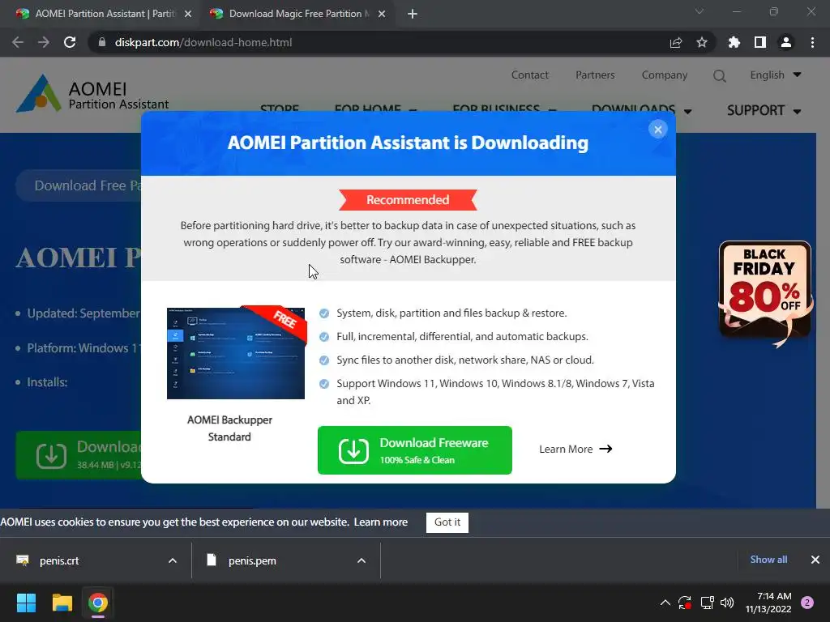Image resolution: width=830 pixels, height=622 pixels.
Task: Click the red Recommended ribbon label
Action: coord(408,200)
